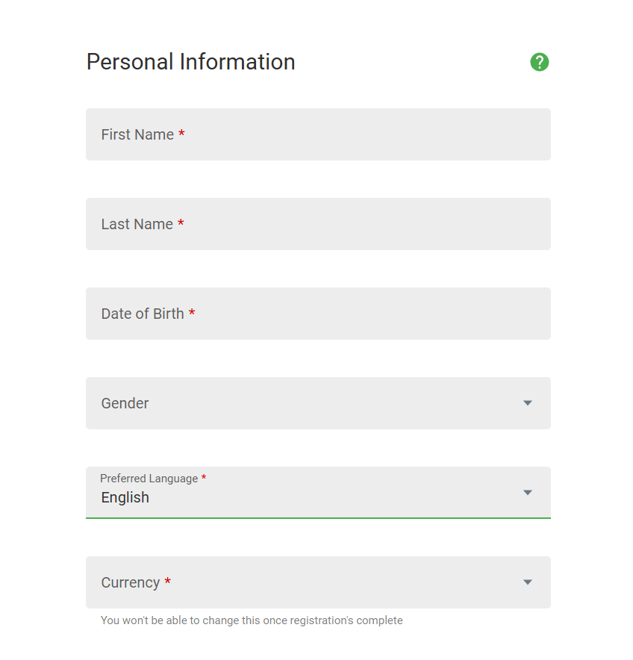The image size is (633, 660).
Task: Click the red asterisk beside Date of Birth
Action: point(192,313)
